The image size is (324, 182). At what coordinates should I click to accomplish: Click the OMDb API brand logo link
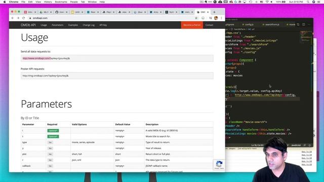point(28,25)
